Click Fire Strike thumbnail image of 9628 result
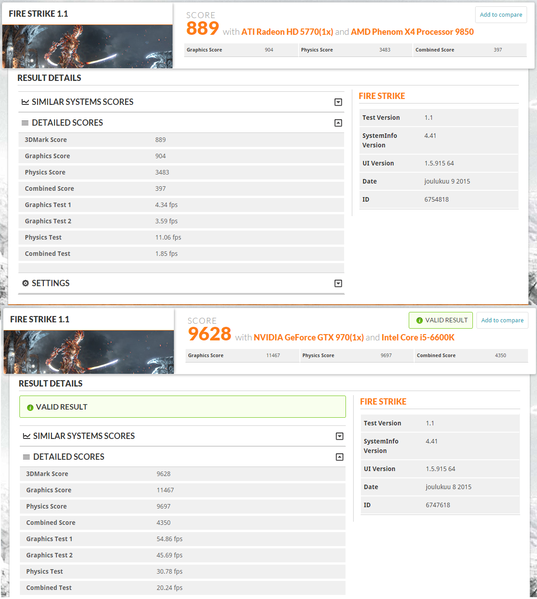Image resolution: width=537 pixels, height=599 pixels. 89,352
